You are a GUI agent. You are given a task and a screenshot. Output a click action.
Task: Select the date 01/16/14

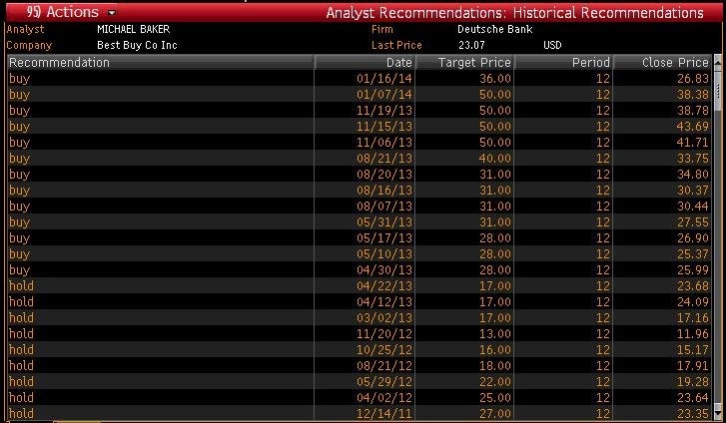[384, 79]
